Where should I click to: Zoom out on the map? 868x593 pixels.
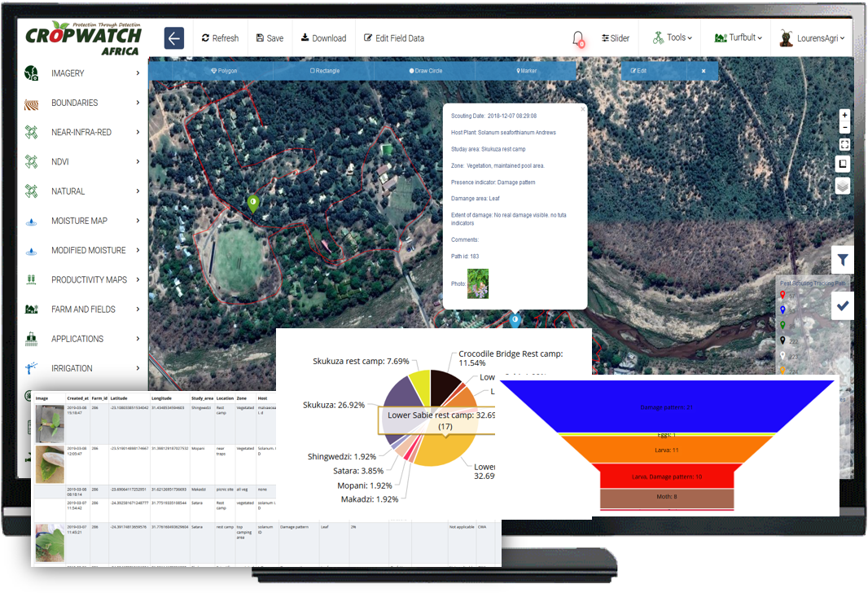click(844, 127)
